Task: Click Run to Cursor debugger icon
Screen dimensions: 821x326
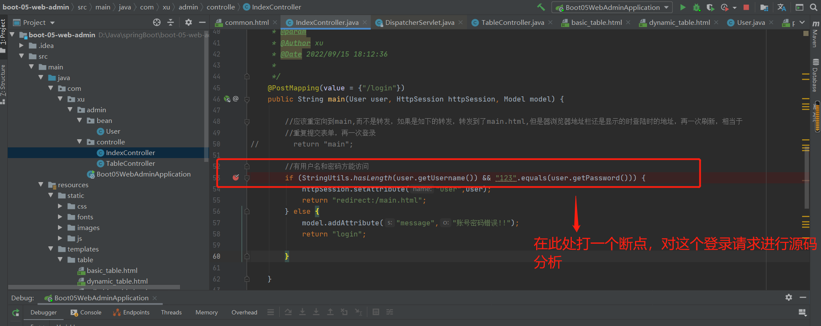Action: [x=358, y=312]
